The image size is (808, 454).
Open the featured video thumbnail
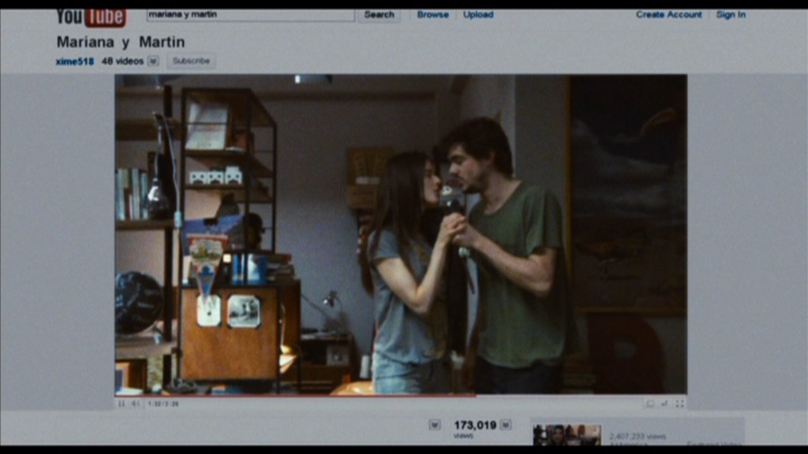(x=567, y=435)
